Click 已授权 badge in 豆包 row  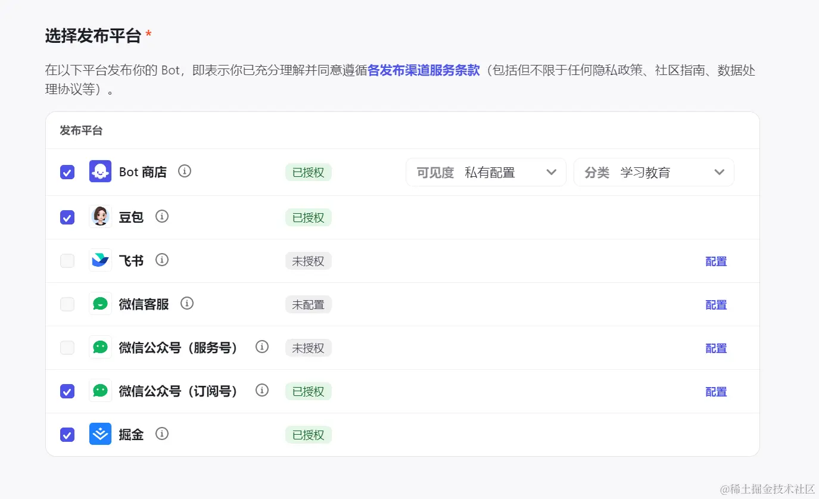[309, 217]
